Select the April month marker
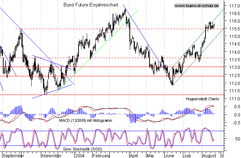 pyautogui.click(x=133, y=156)
